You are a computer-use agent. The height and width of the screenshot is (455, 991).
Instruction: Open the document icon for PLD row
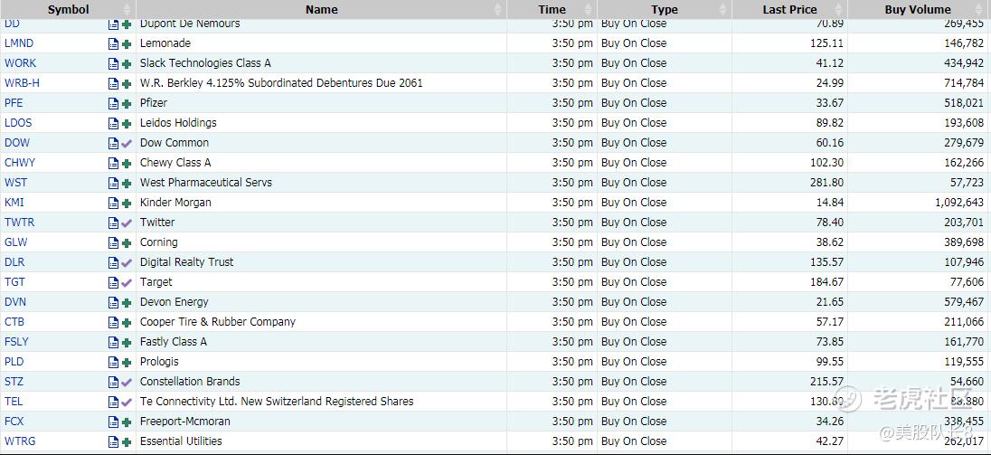[113, 363]
